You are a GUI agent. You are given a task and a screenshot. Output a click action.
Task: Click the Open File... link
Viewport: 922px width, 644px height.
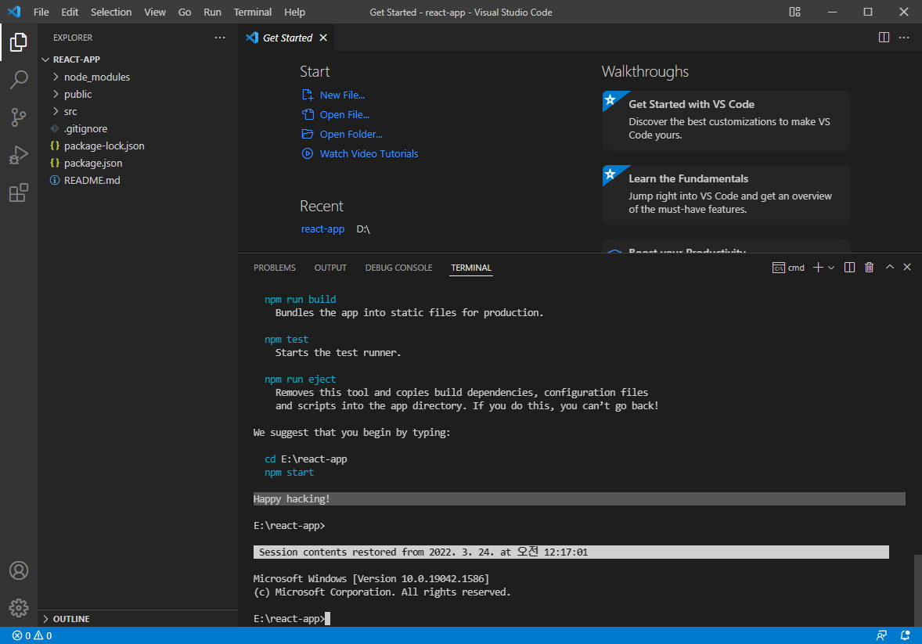[336, 115]
